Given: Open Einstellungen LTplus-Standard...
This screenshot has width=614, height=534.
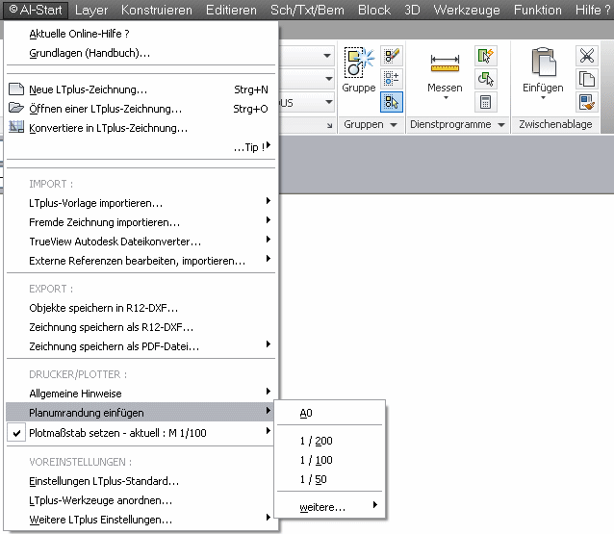Looking at the screenshot, I should click(x=141, y=481).
